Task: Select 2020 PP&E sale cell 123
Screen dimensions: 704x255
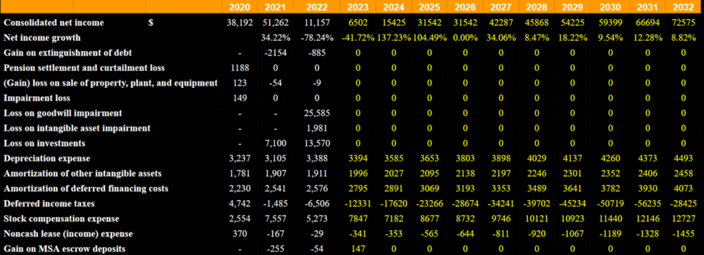Action: coord(240,83)
